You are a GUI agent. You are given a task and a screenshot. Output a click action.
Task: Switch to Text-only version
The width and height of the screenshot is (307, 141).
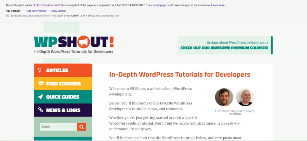coord(36,11)
